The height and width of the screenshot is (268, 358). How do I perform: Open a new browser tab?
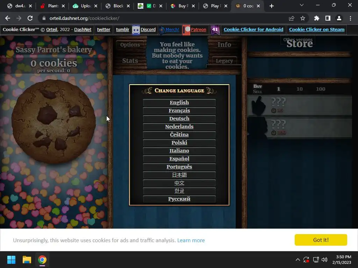click(271, 6)
